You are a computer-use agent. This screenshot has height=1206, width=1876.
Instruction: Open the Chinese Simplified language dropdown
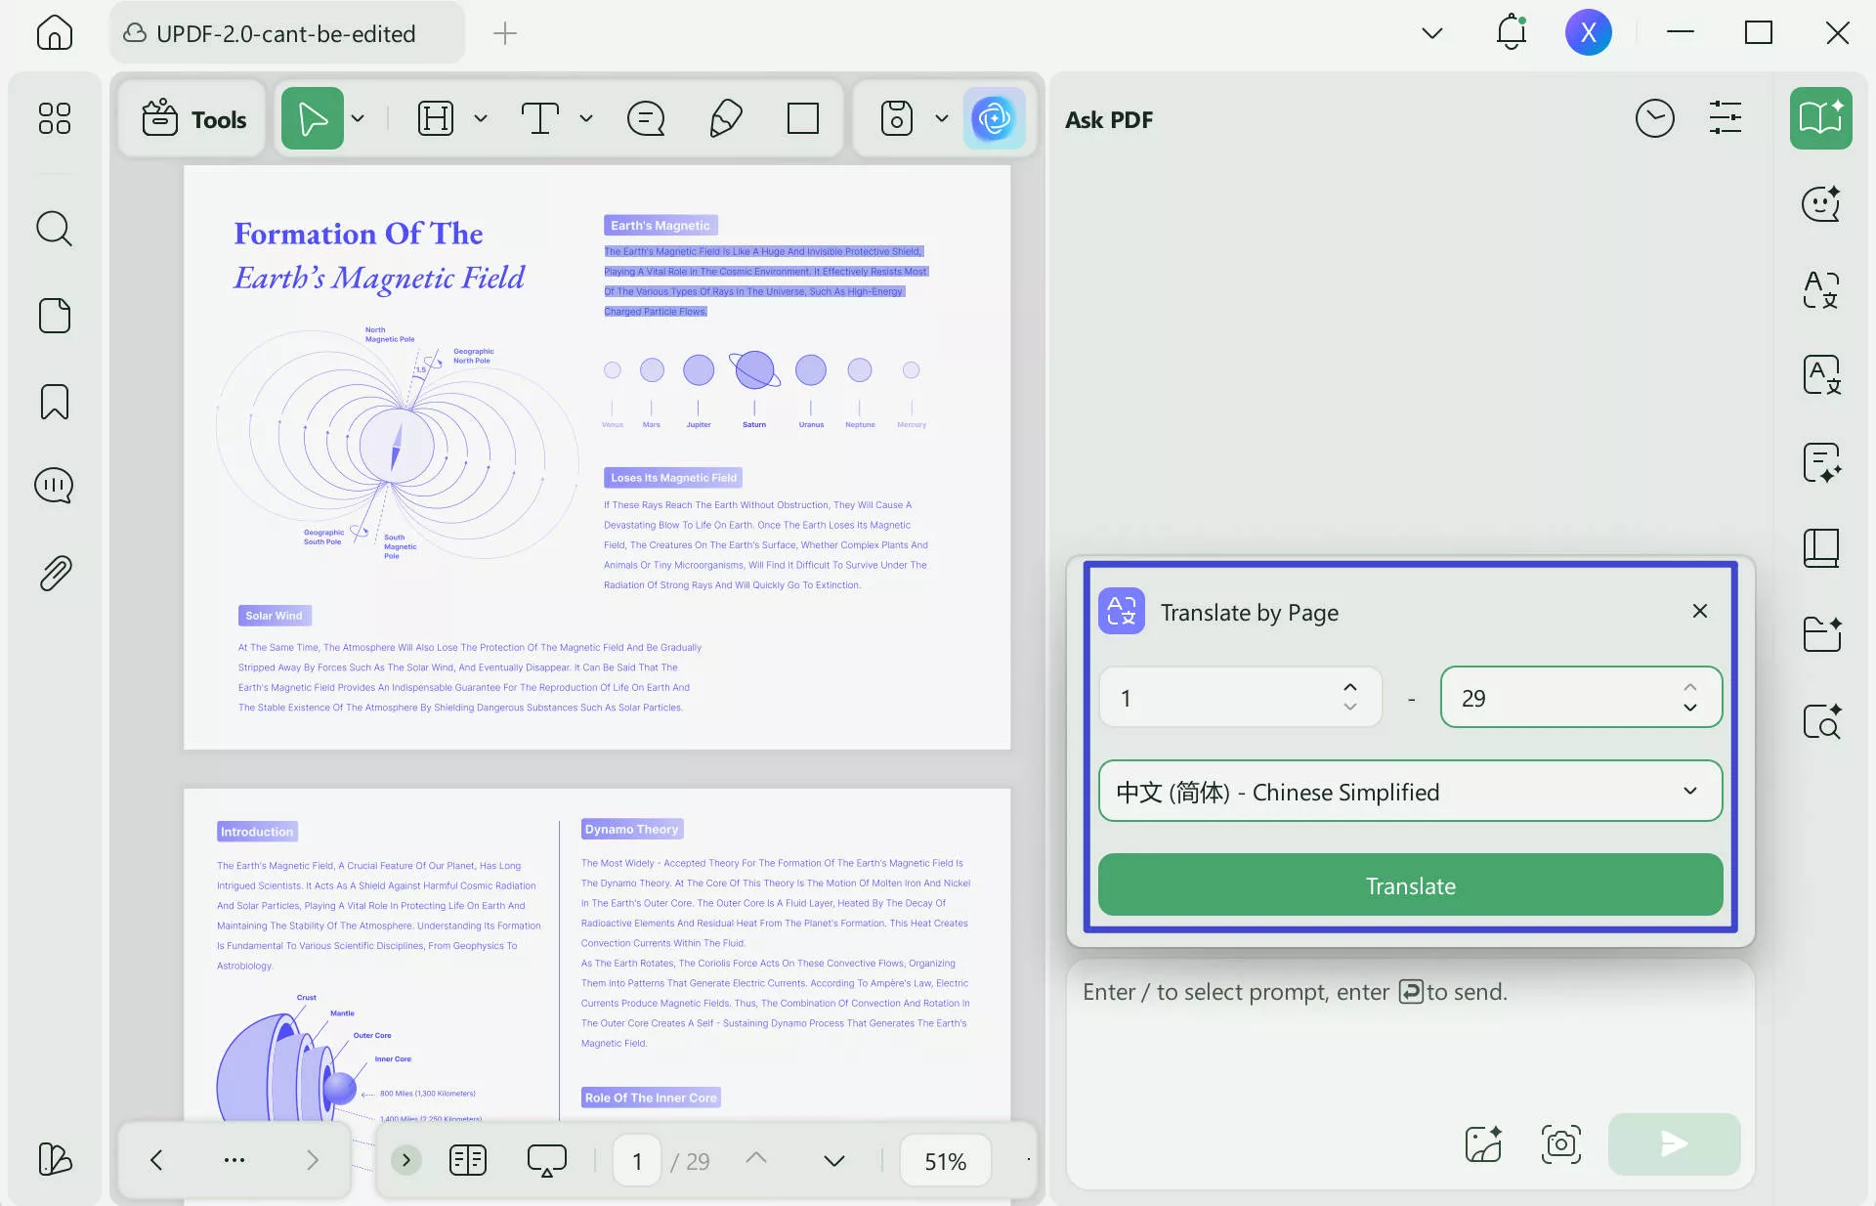1408,792
